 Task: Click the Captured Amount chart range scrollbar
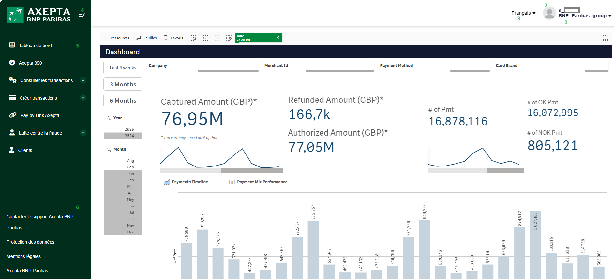[x=252, y=170]
